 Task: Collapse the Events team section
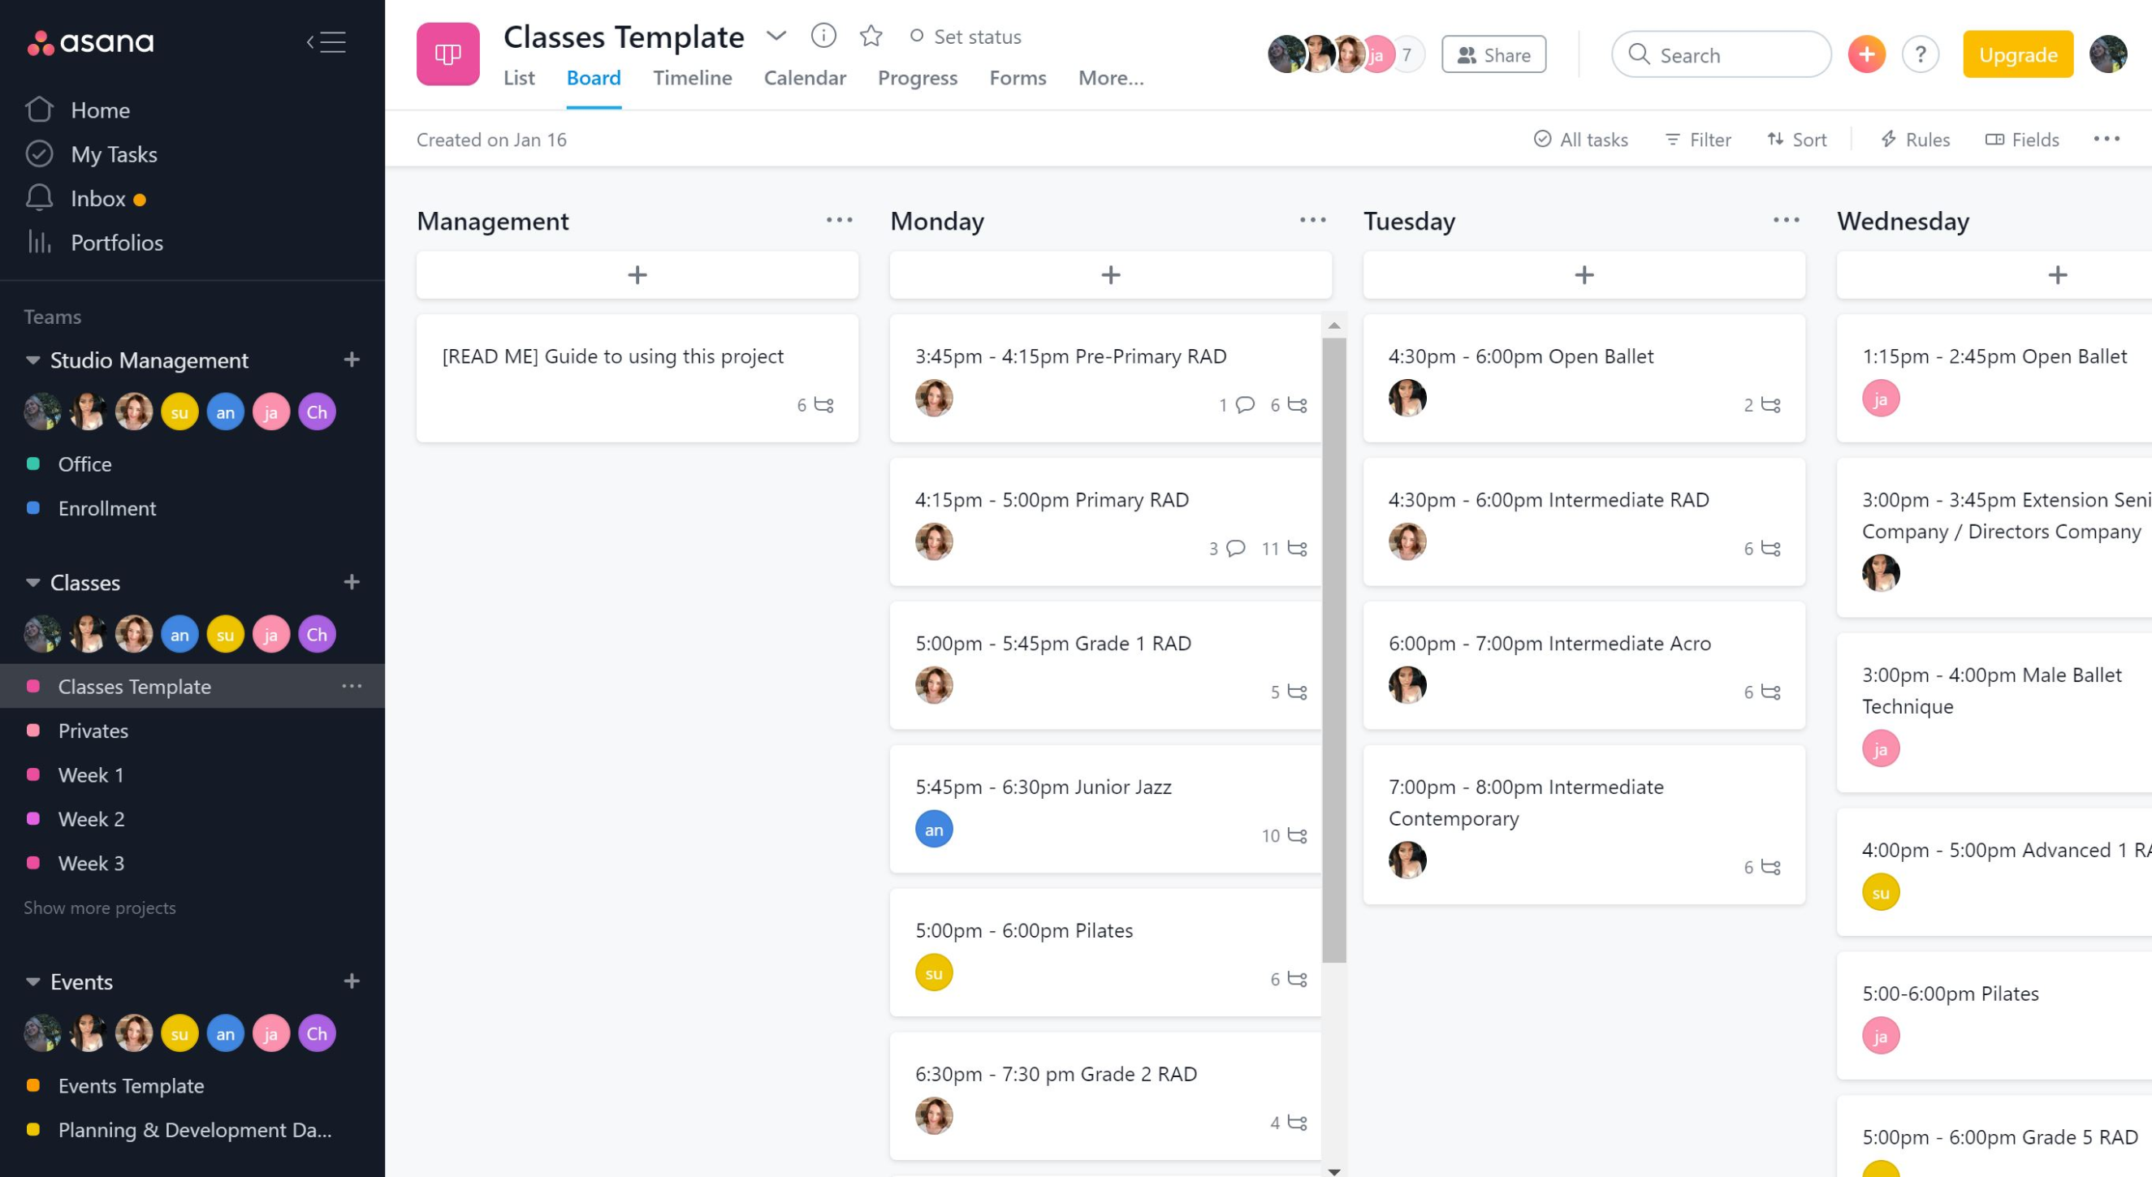(x=32, y=981)
